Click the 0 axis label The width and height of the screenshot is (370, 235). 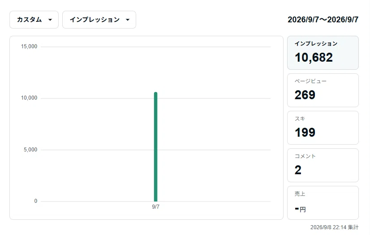pos(36,201)
